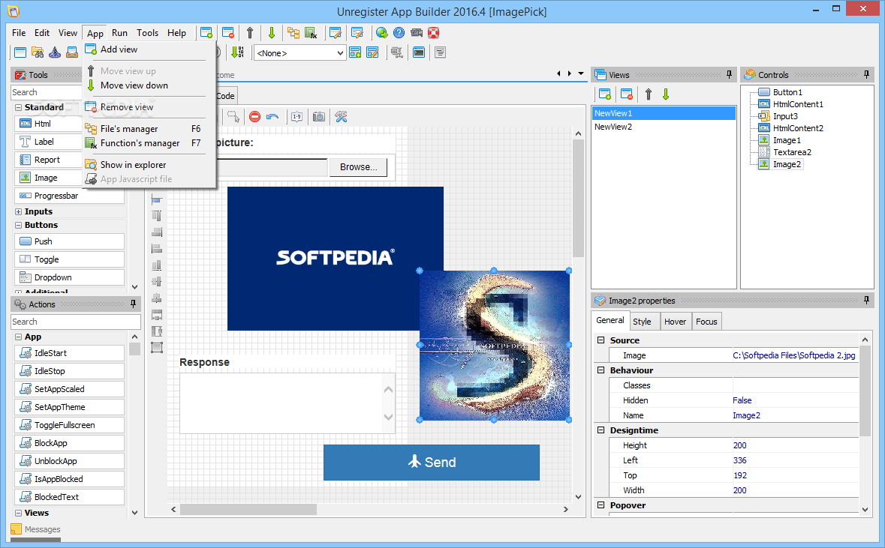Click the red lifebuoy support icon
Screen dimensions: 885x548
coord(433,33)
